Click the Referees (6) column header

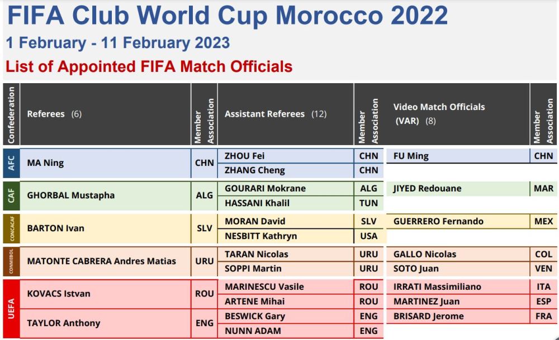click(x=54, y=114)
